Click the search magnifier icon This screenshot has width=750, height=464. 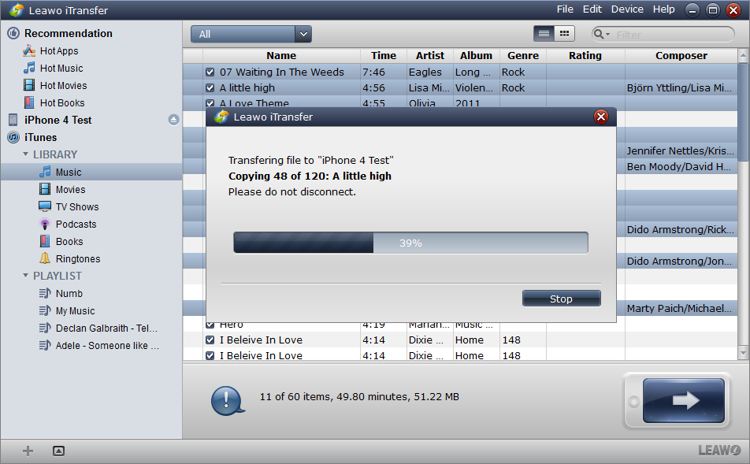coord(599,34)
